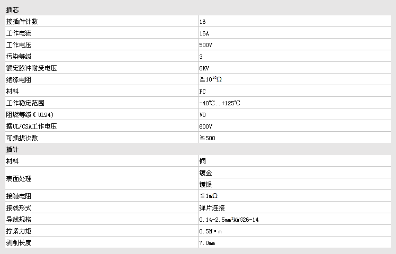
Task: Click the 插针 section header
Action: click(x=14, y=149)
